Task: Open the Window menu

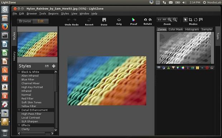Action: pyautogui.click(x=84, y=14)
